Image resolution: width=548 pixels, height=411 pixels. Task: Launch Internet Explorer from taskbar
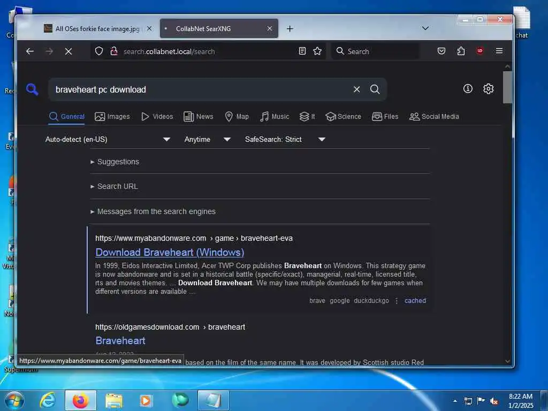click(47, 400)
